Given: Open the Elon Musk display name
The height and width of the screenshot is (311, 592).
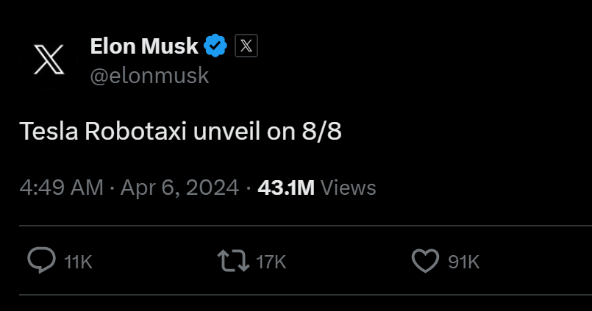Looking at the screenshot, I should (143, 46).
